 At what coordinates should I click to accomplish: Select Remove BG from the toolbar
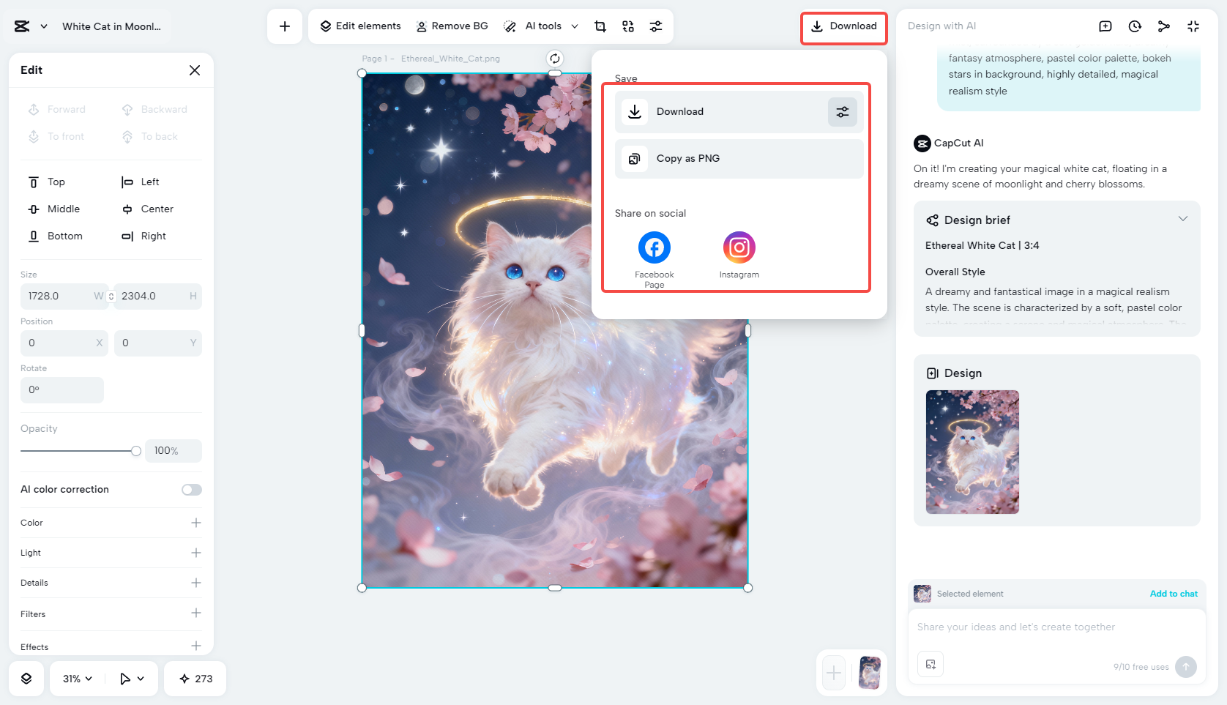tap(452, 26)
